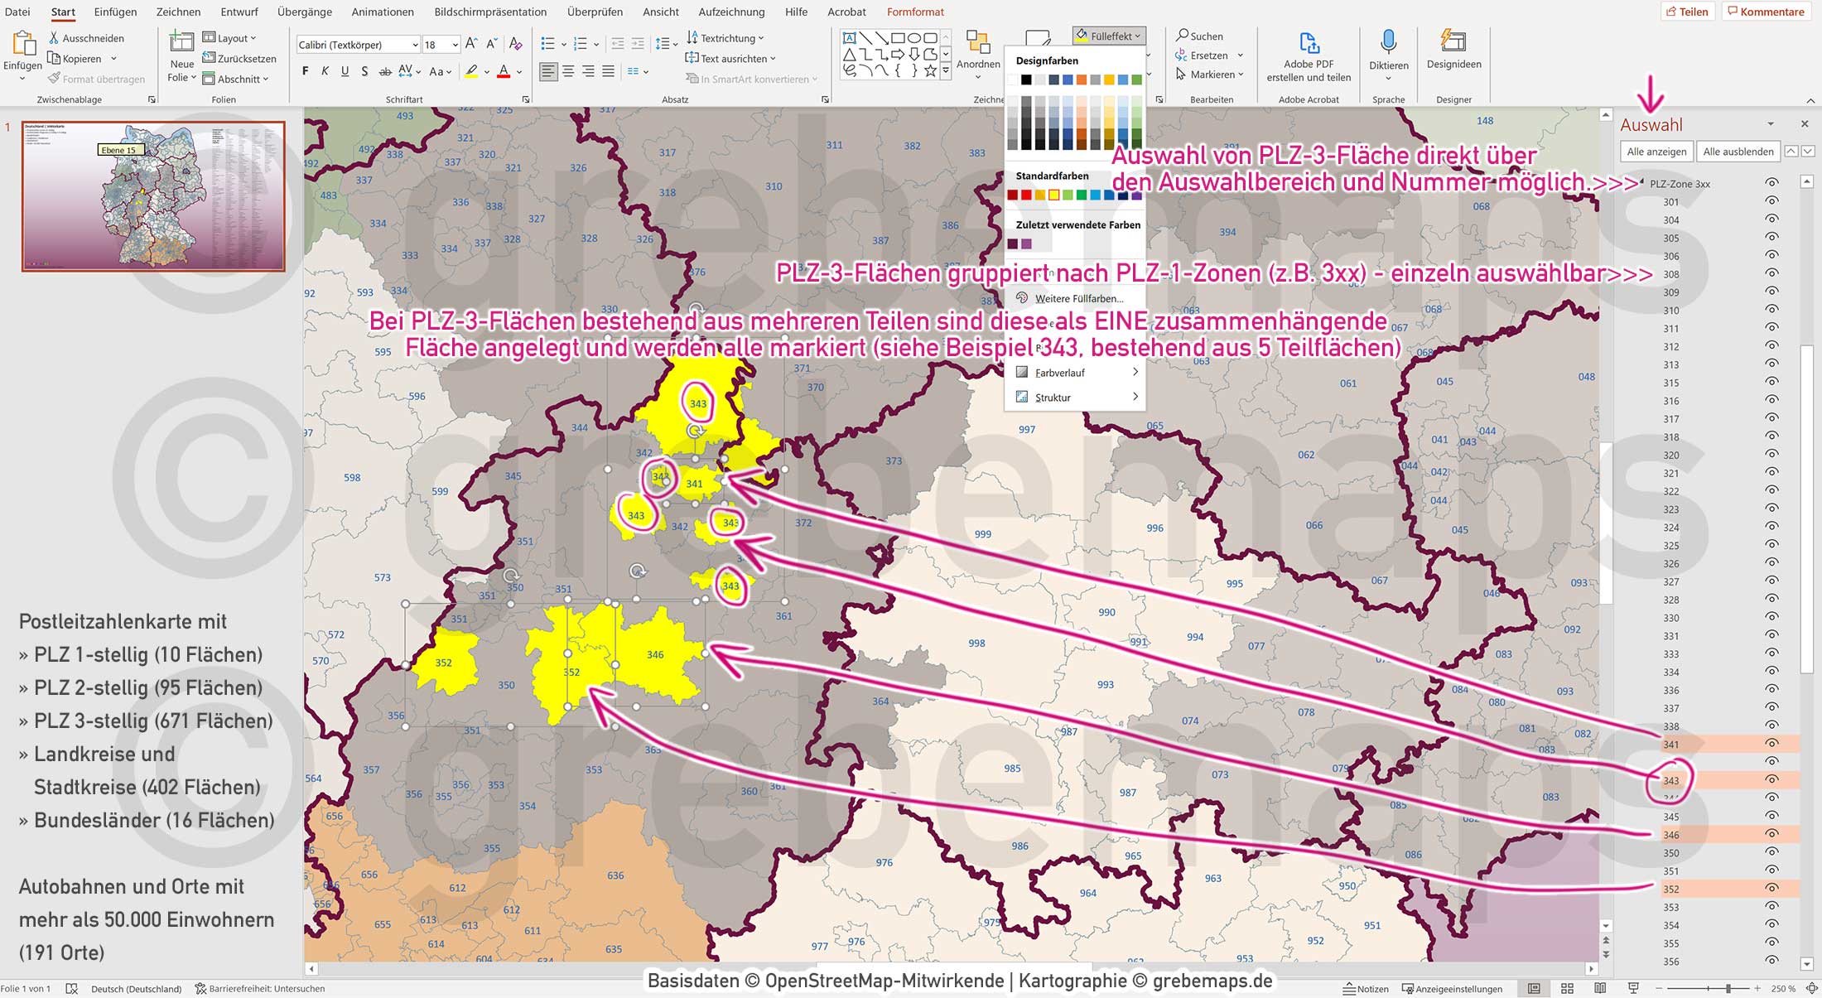Toggle visibility of layer 346
Image resolution: width=1822 pixels, height=998 pixels.
coord(1771,835)
